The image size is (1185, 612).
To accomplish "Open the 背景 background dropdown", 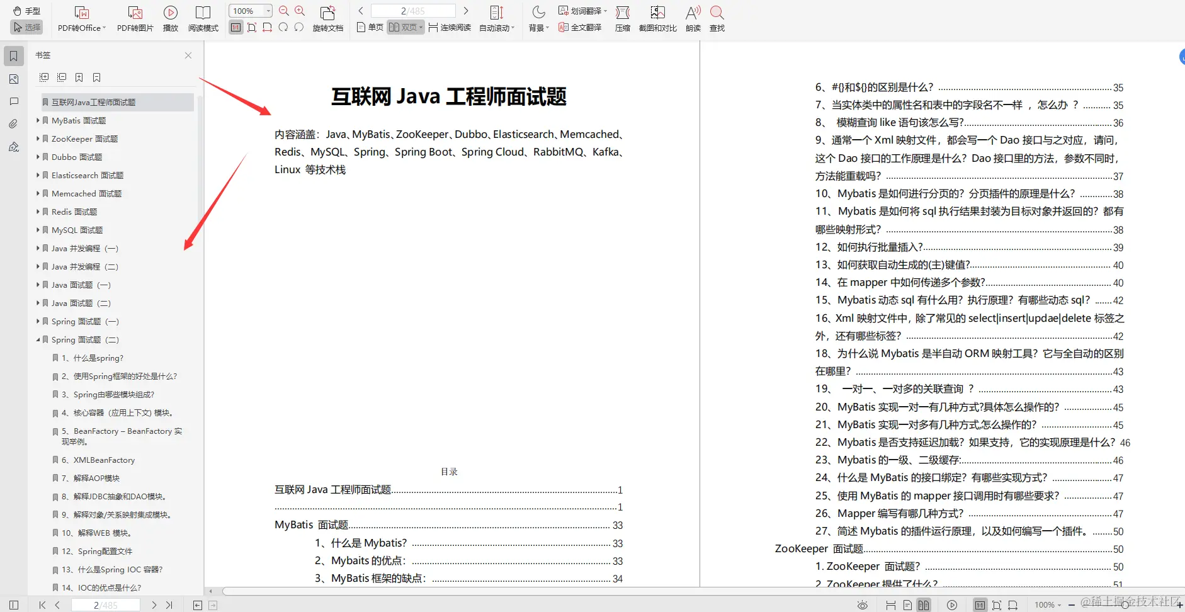I will tap(539, 19).
